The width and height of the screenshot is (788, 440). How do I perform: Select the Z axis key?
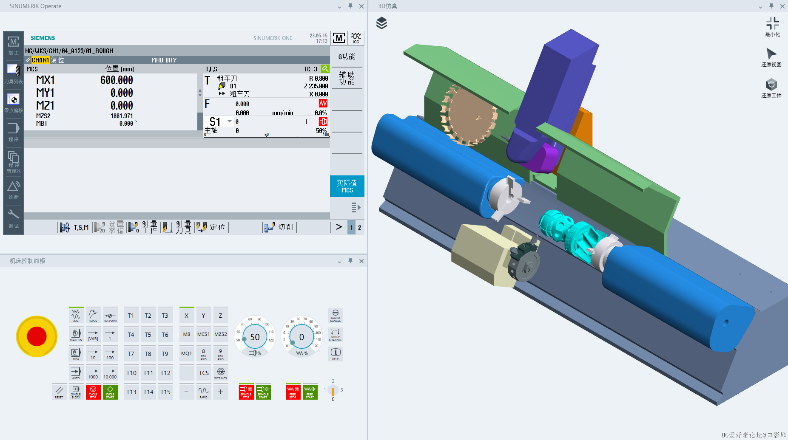[x=221, y=316]
